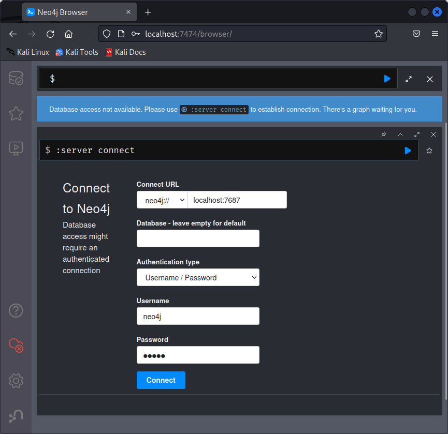Click the Password input field
448x434 pixels.
[198, 355]
